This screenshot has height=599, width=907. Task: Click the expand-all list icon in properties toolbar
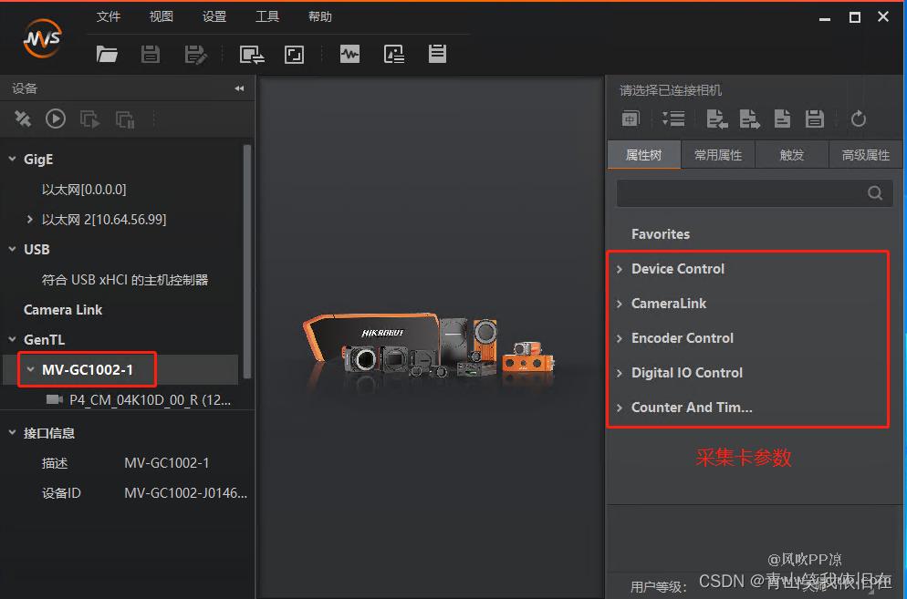(673, 119)
